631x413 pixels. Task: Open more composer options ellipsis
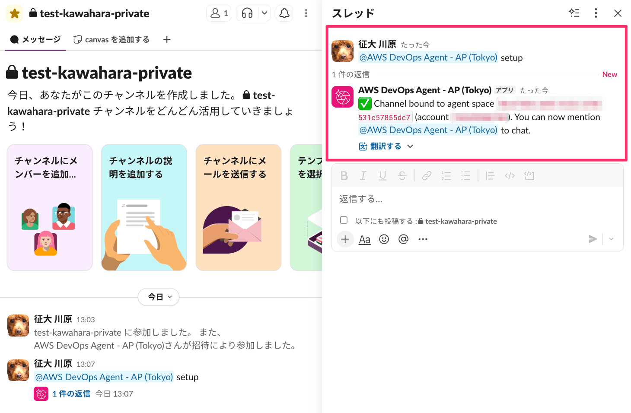coord(423,239)
